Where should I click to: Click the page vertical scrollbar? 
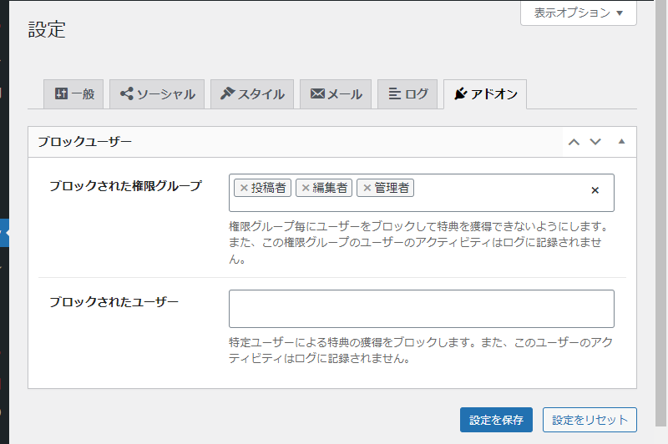click(661, 213)
